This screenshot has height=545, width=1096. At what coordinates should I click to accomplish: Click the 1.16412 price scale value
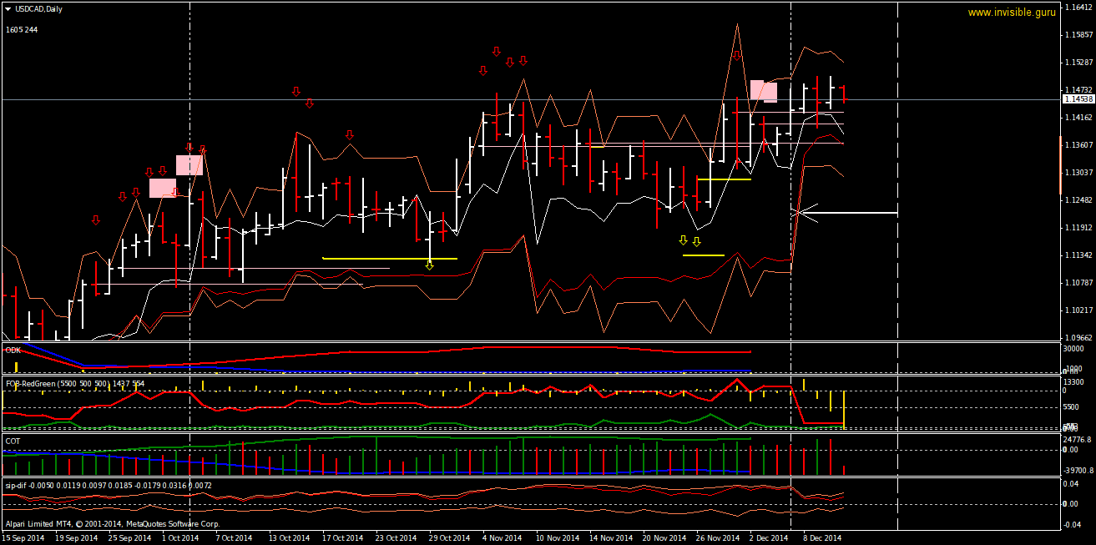point(1080,8)
